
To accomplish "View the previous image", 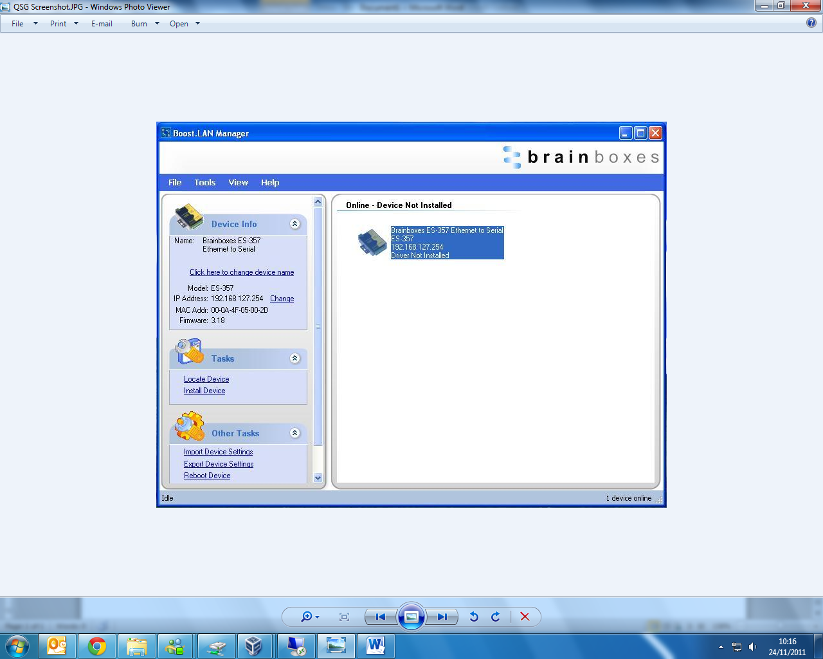I will click(x=380, y=617).
